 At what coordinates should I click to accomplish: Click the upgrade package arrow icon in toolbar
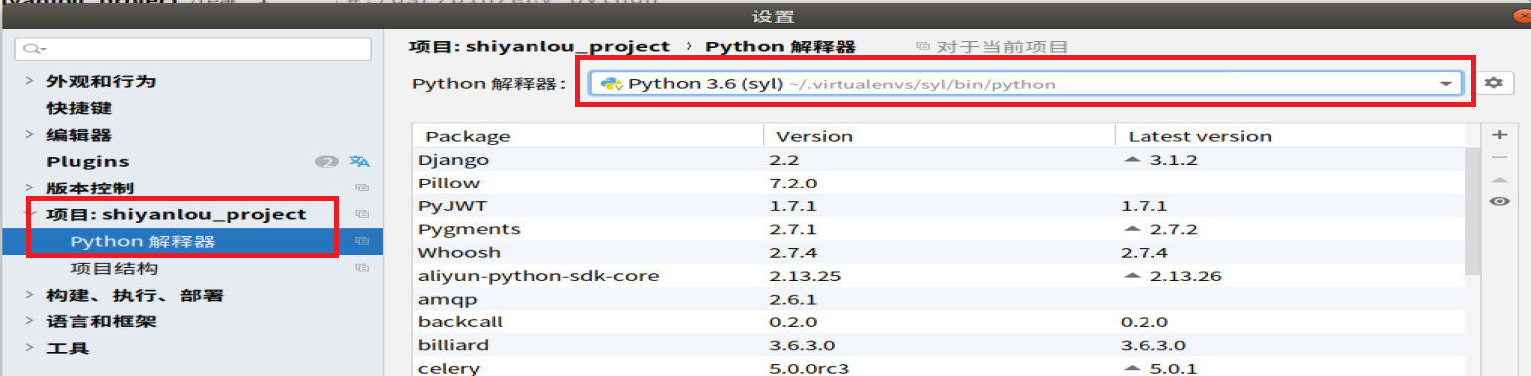[x=1500, y=179]
